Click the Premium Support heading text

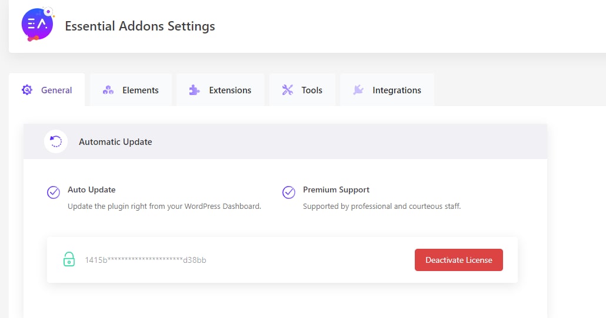336,190
